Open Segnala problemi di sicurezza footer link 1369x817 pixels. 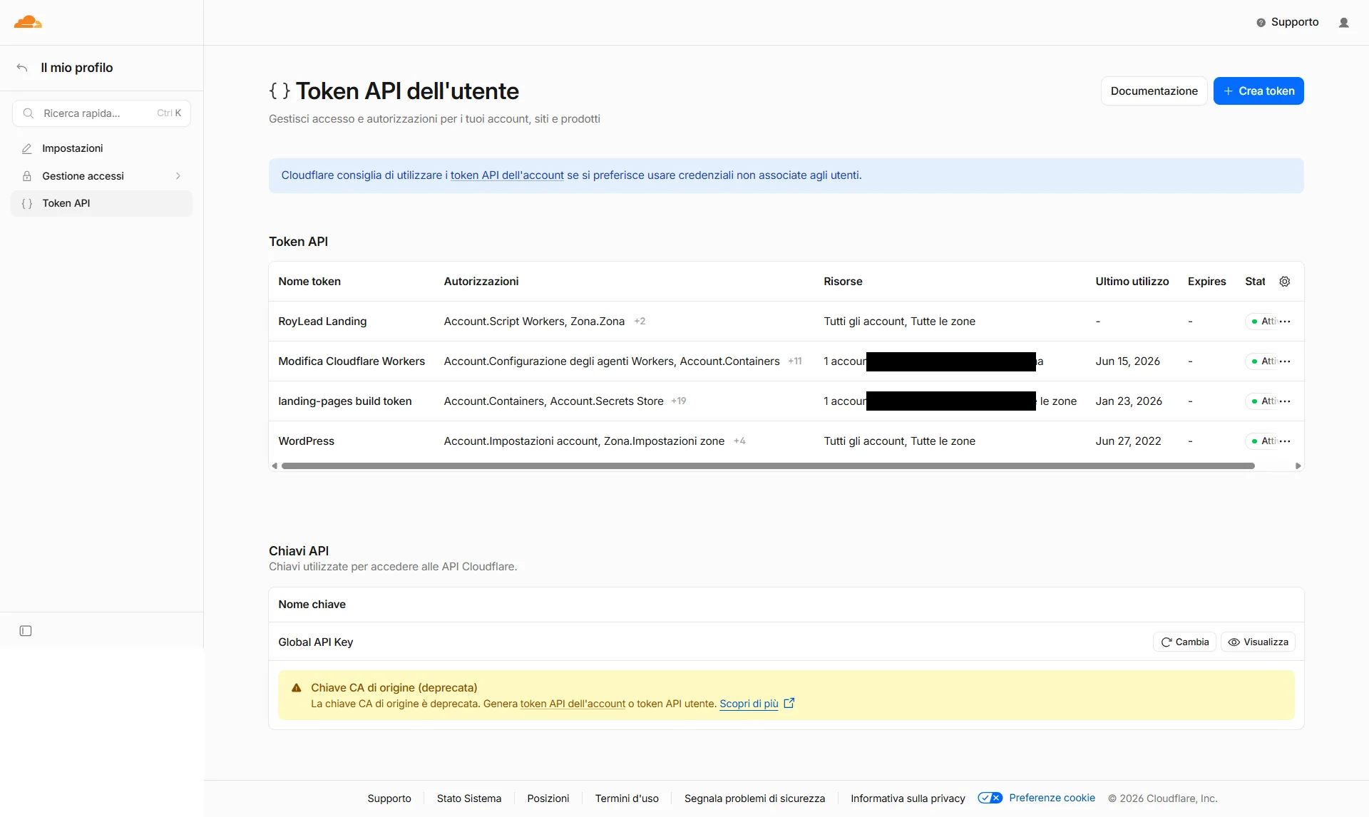[x=754, y=798]
